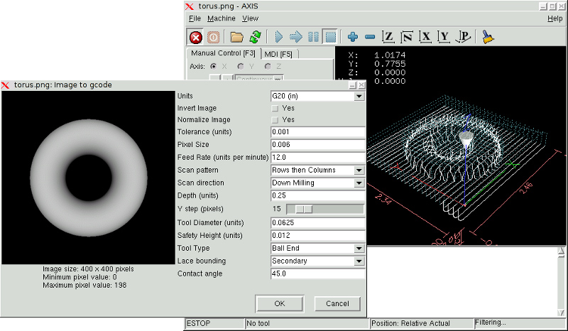Toggle the emergency stop icon
The height and width of the screenshot is (331, 568).
tap(195, 37)
